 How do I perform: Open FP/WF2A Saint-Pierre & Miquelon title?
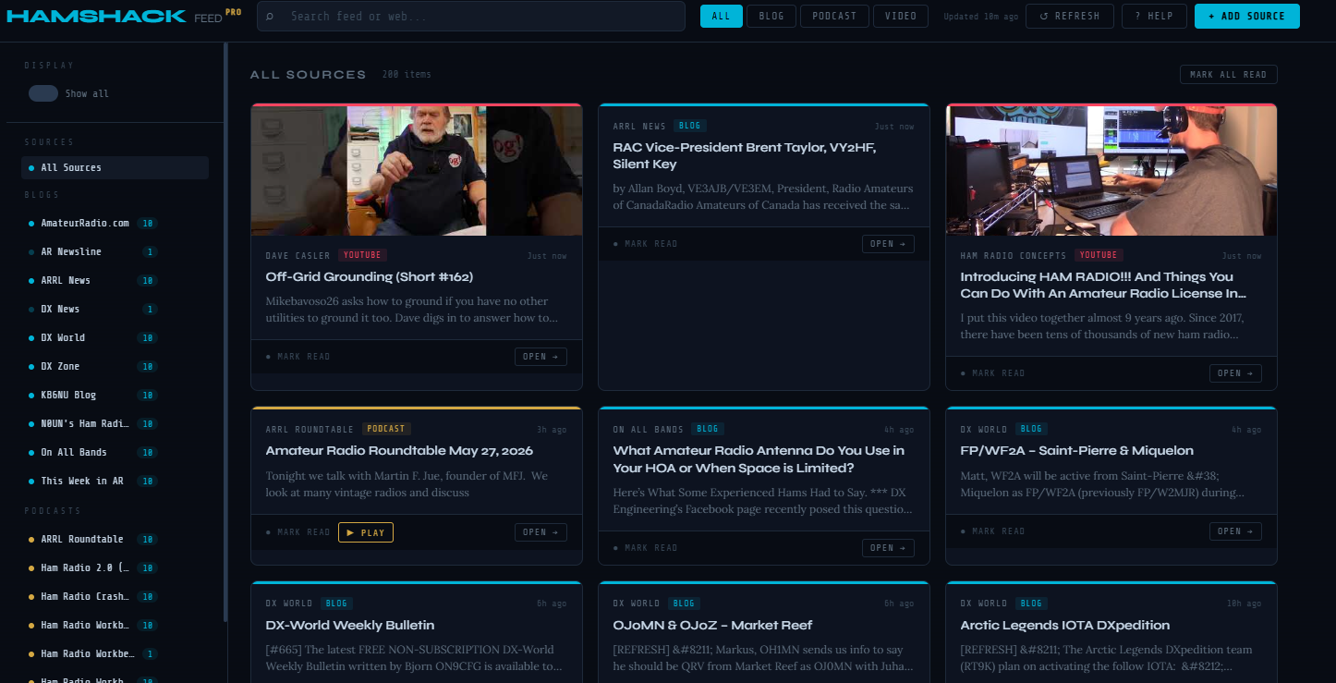point(1076,451)
